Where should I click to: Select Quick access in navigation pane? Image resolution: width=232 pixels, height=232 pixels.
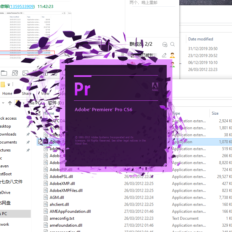[x=8, y=118]
